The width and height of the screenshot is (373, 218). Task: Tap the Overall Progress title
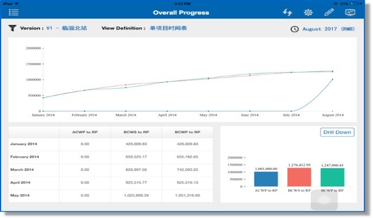pyautogui.click(x=181, y=13)
